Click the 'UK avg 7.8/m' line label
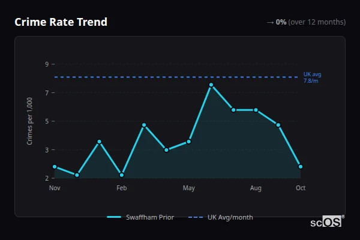 click(312, 77)
